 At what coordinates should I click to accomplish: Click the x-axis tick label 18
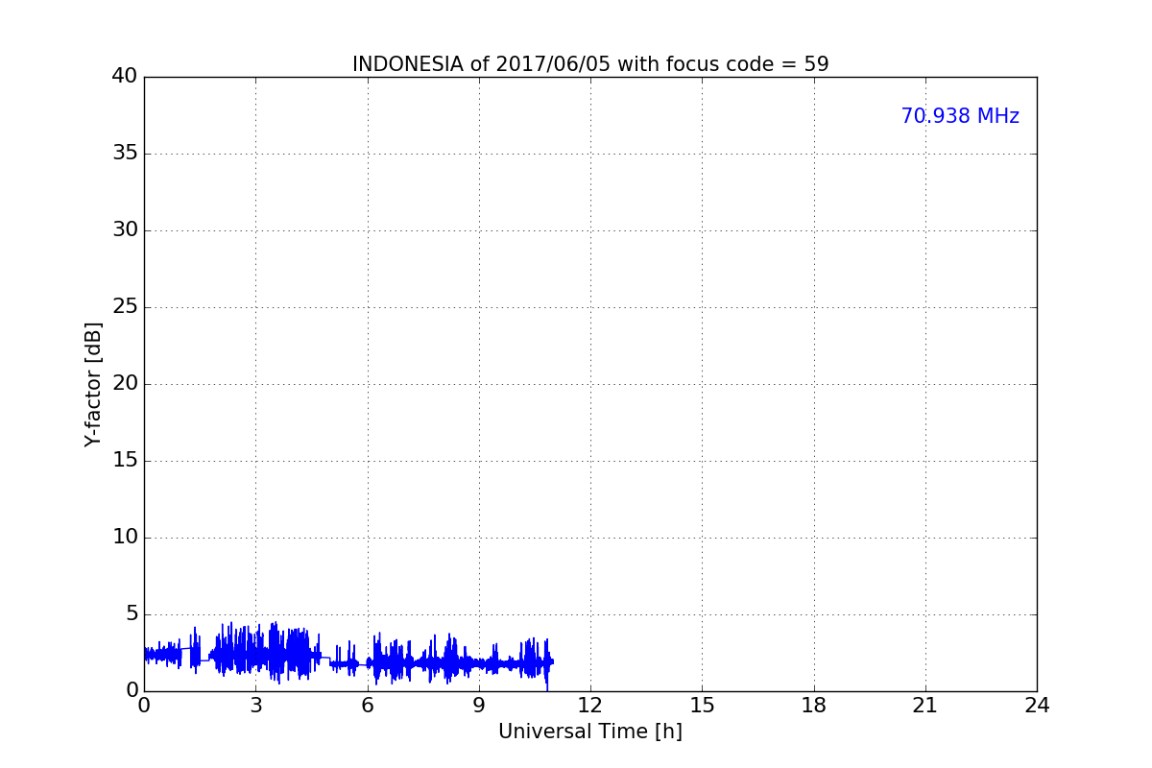pos(814,706)
